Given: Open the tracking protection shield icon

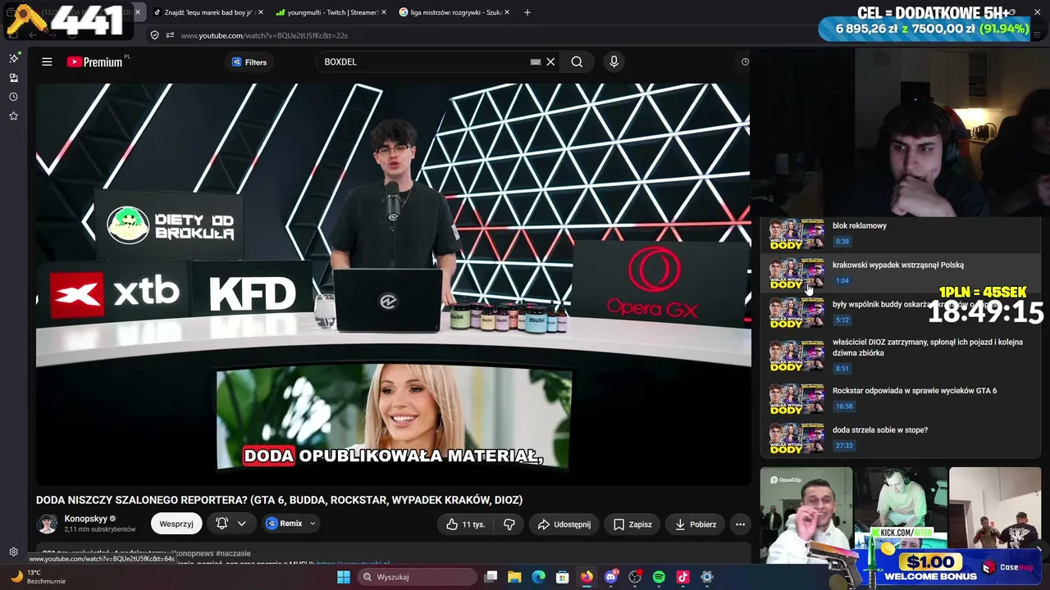Looking at the screenshot, I should coord(155,35).
